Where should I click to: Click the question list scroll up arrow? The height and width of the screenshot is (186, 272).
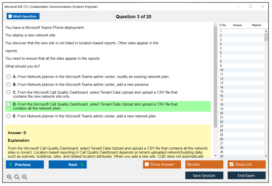click(266, 31)
